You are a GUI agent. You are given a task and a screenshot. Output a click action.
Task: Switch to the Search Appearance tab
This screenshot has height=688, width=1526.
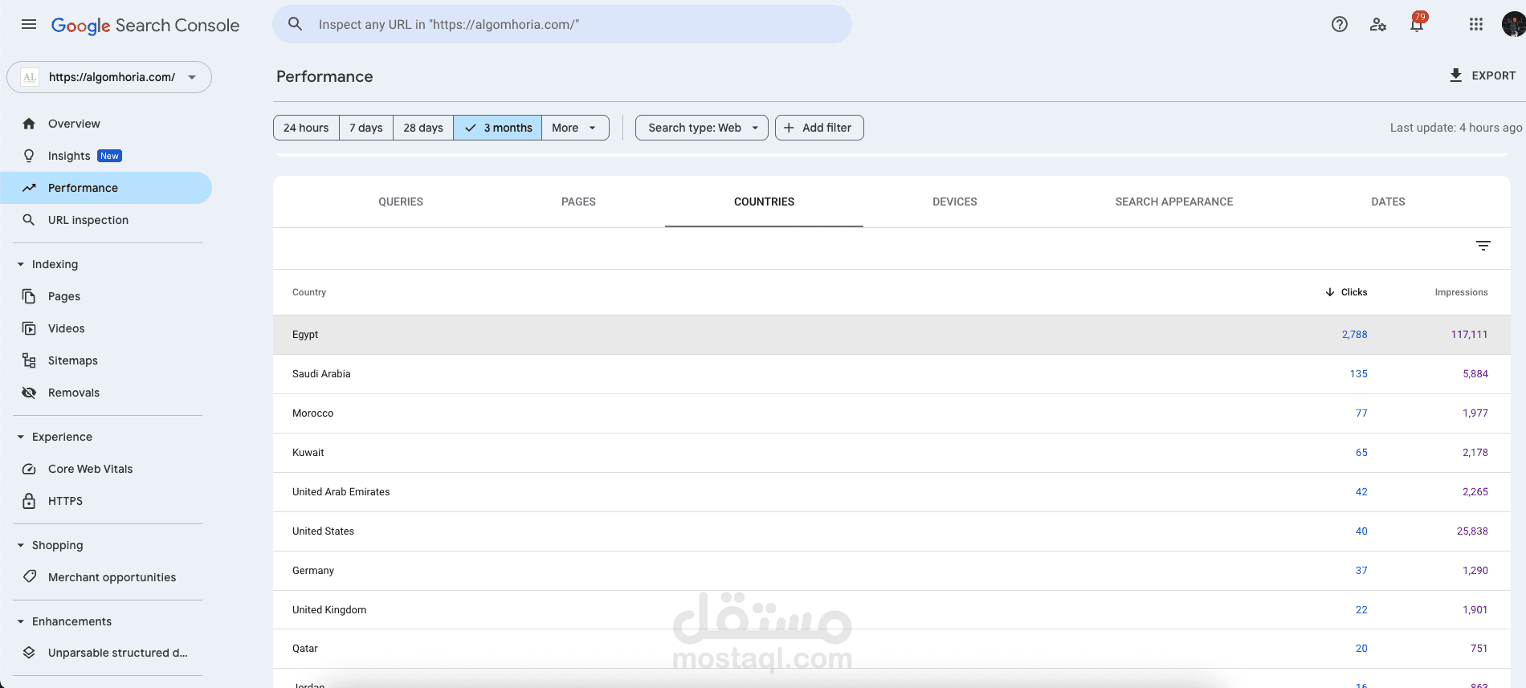(x=1174, y=202)
